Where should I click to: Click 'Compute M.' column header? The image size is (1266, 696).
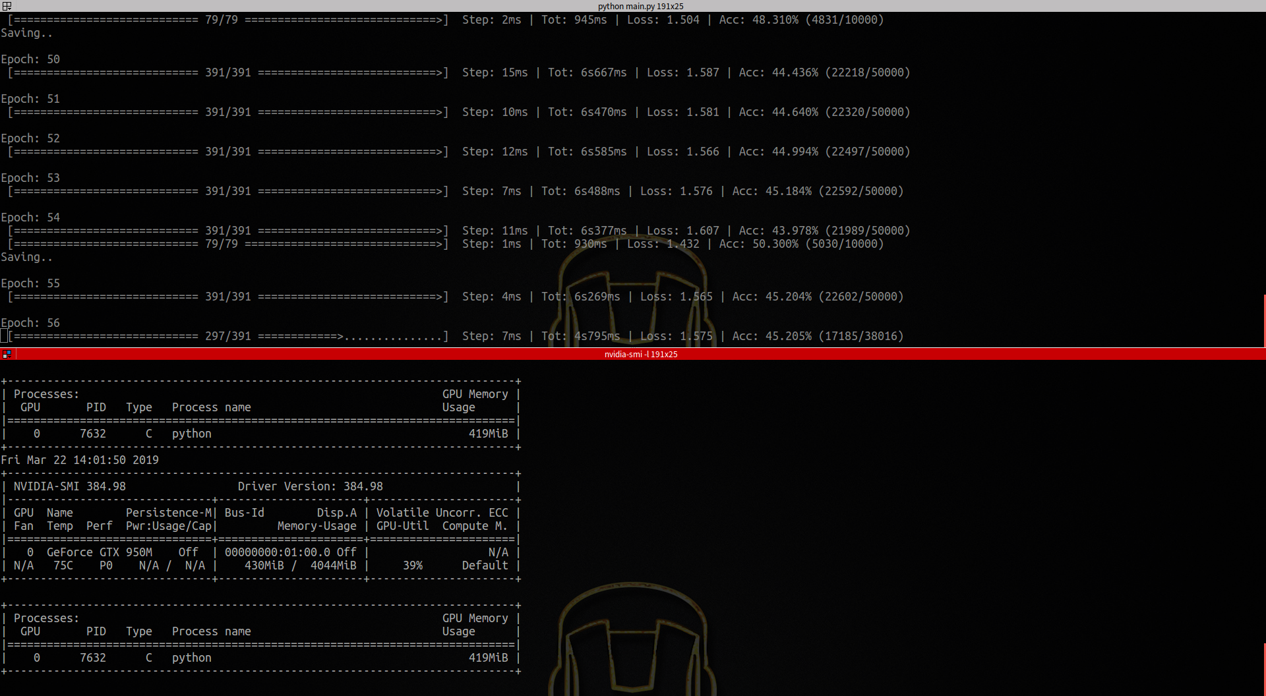click(475, 526)
